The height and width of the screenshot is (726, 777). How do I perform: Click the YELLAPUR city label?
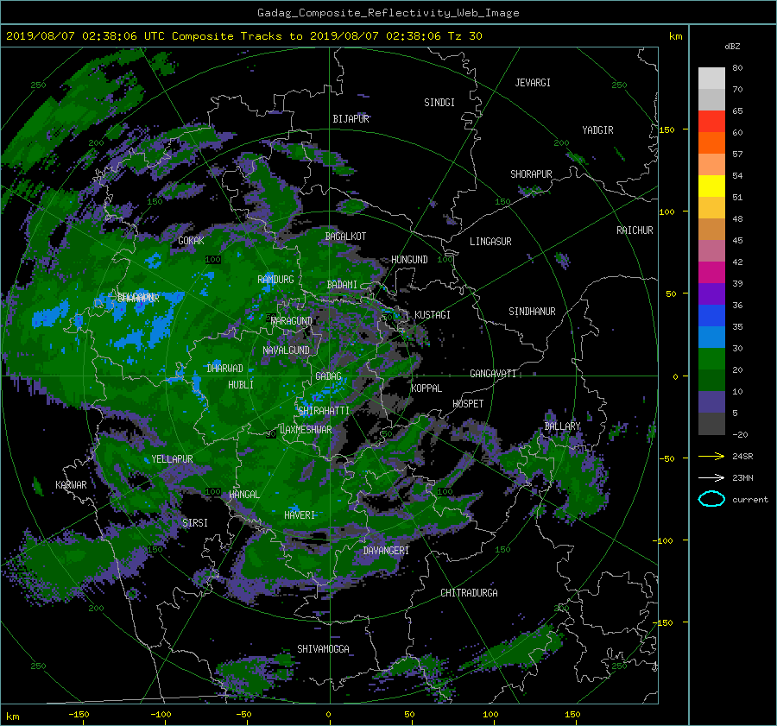[172, 459]
